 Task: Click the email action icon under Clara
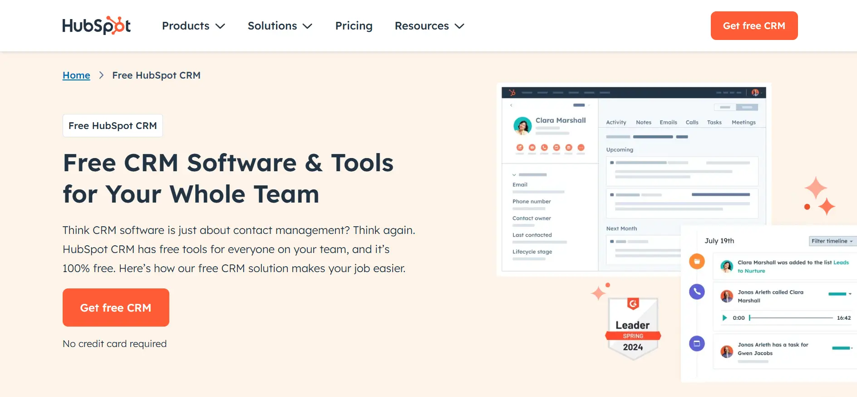click(x=532, y=147)
